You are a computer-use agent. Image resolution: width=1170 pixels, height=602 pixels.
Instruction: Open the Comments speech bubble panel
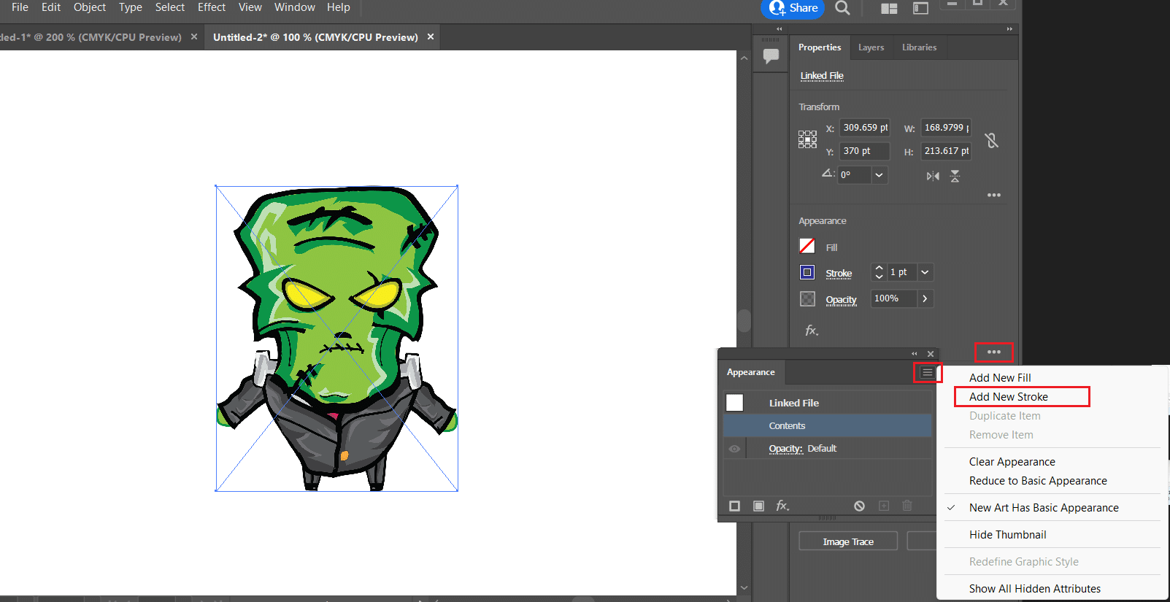(x=771, y=55)
